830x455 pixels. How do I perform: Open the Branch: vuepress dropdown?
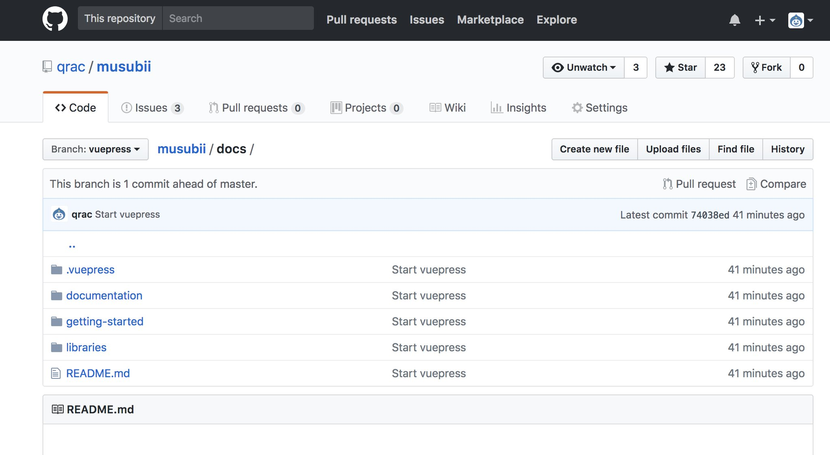(x=95, y=149)
